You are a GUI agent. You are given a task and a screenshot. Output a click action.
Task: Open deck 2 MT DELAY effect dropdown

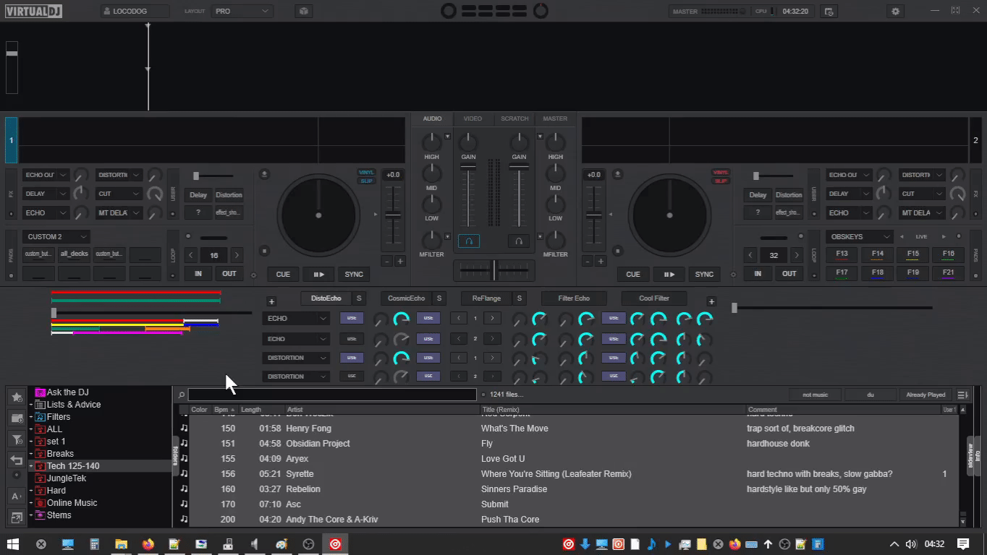922,212
